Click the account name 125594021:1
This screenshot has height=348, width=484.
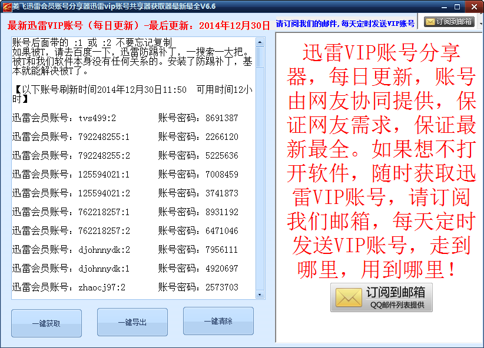click(x=104, y=175)
